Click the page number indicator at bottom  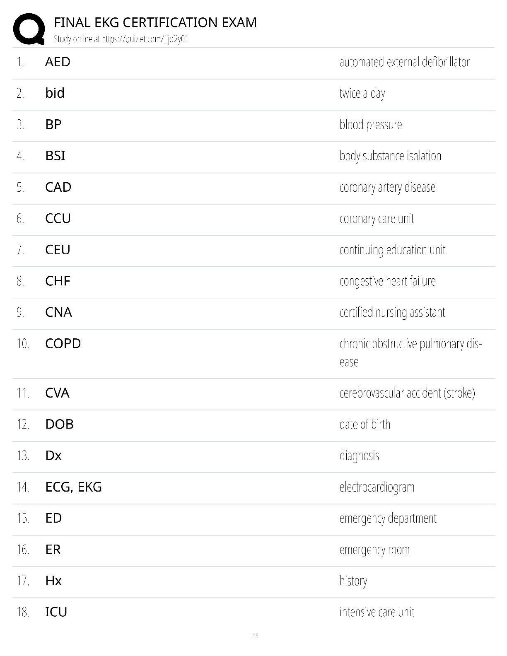254,635
